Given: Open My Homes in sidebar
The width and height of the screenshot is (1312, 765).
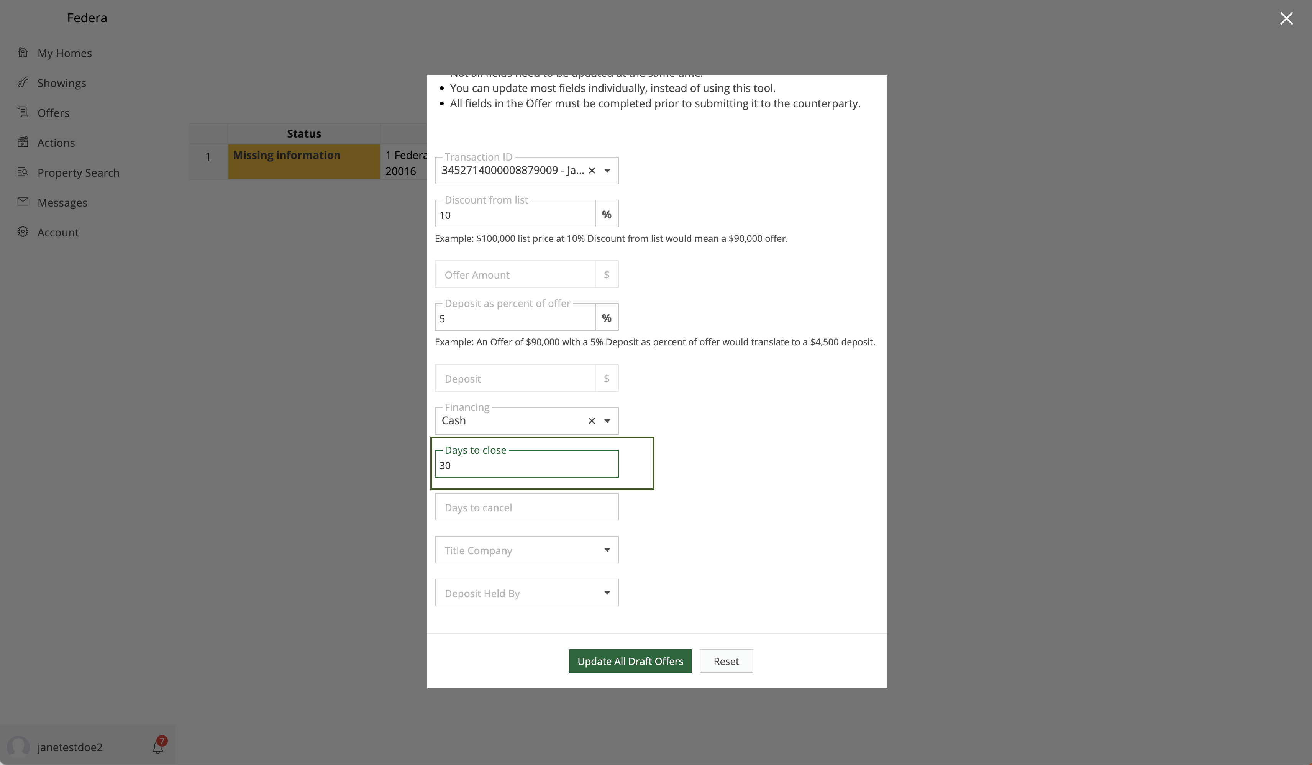Looking at the screenshot, I should (64, 53).
